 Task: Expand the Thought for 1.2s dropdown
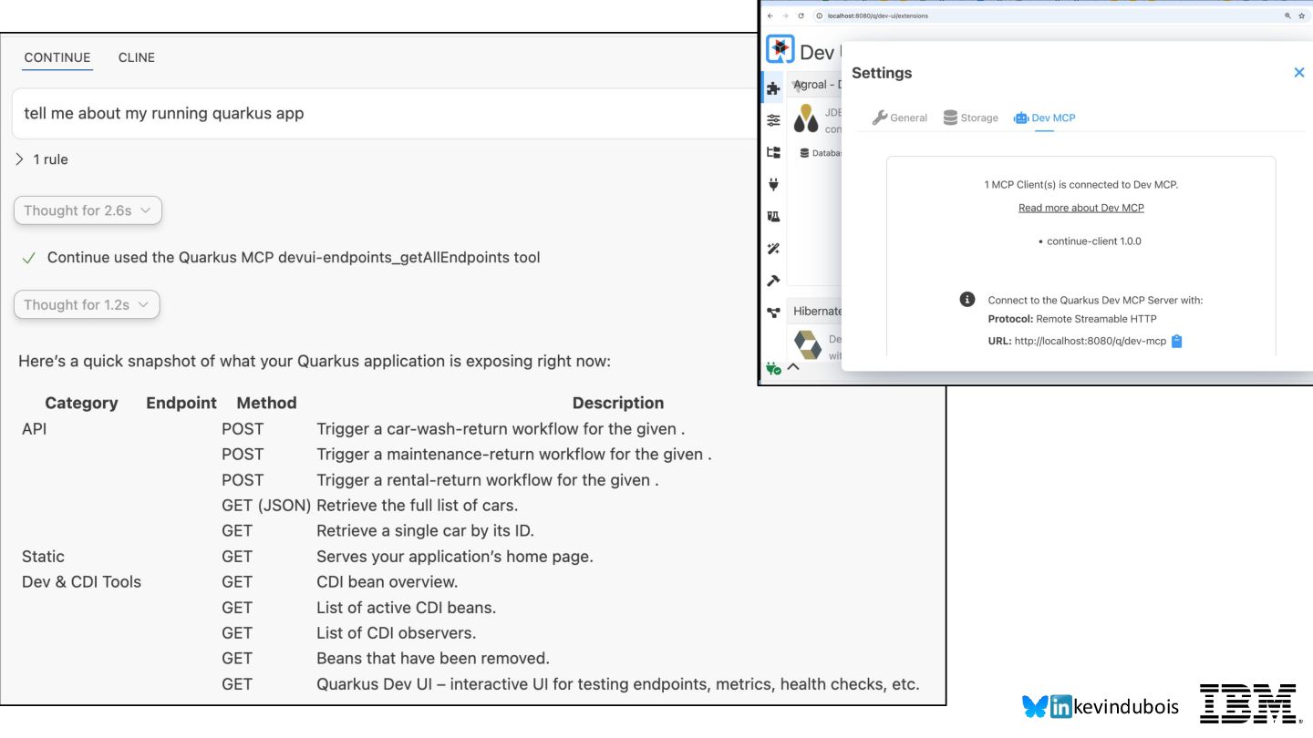(x=87, y=305)
